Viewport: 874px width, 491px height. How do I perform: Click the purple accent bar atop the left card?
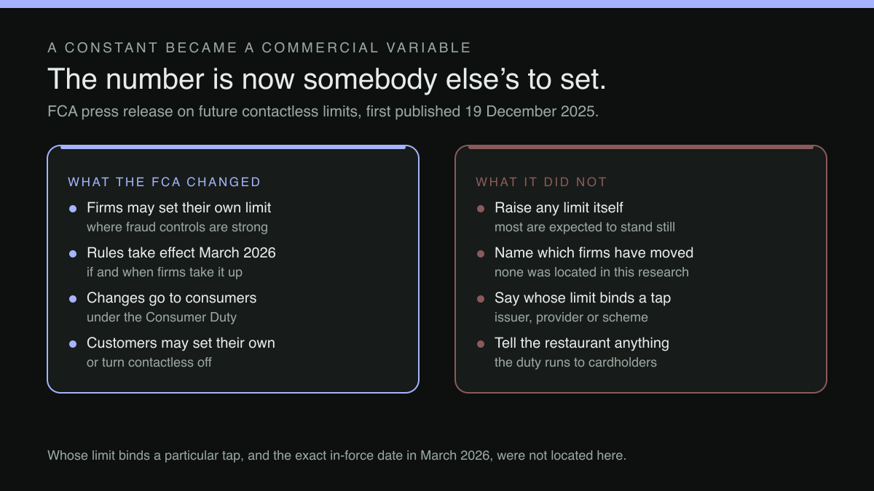click(x=233, y=147)
